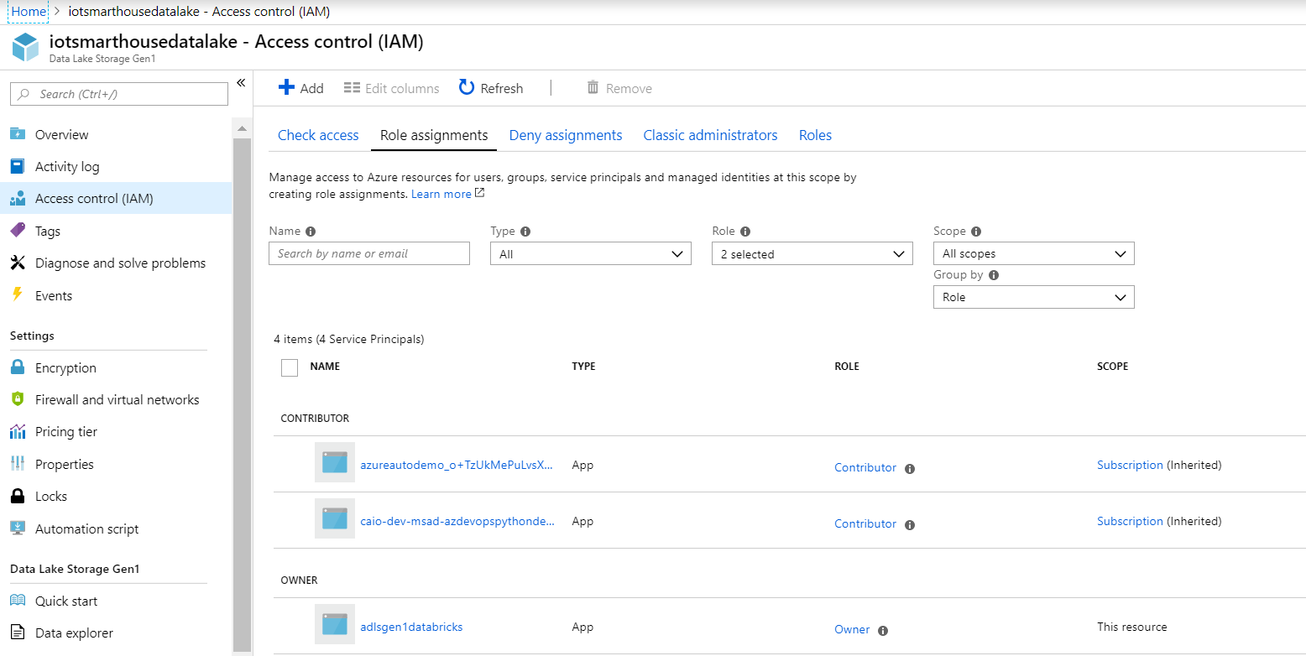Click the Edit columns icon
Screen dimensions: 1306x656
click(352, 87)
